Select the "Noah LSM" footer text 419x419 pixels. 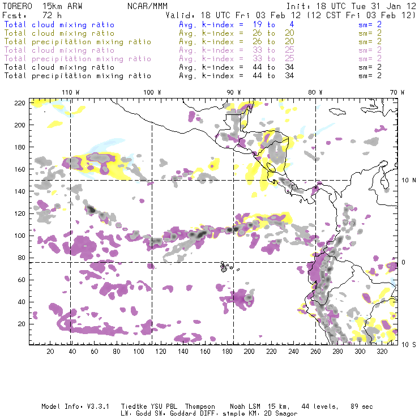pos(245,407)
